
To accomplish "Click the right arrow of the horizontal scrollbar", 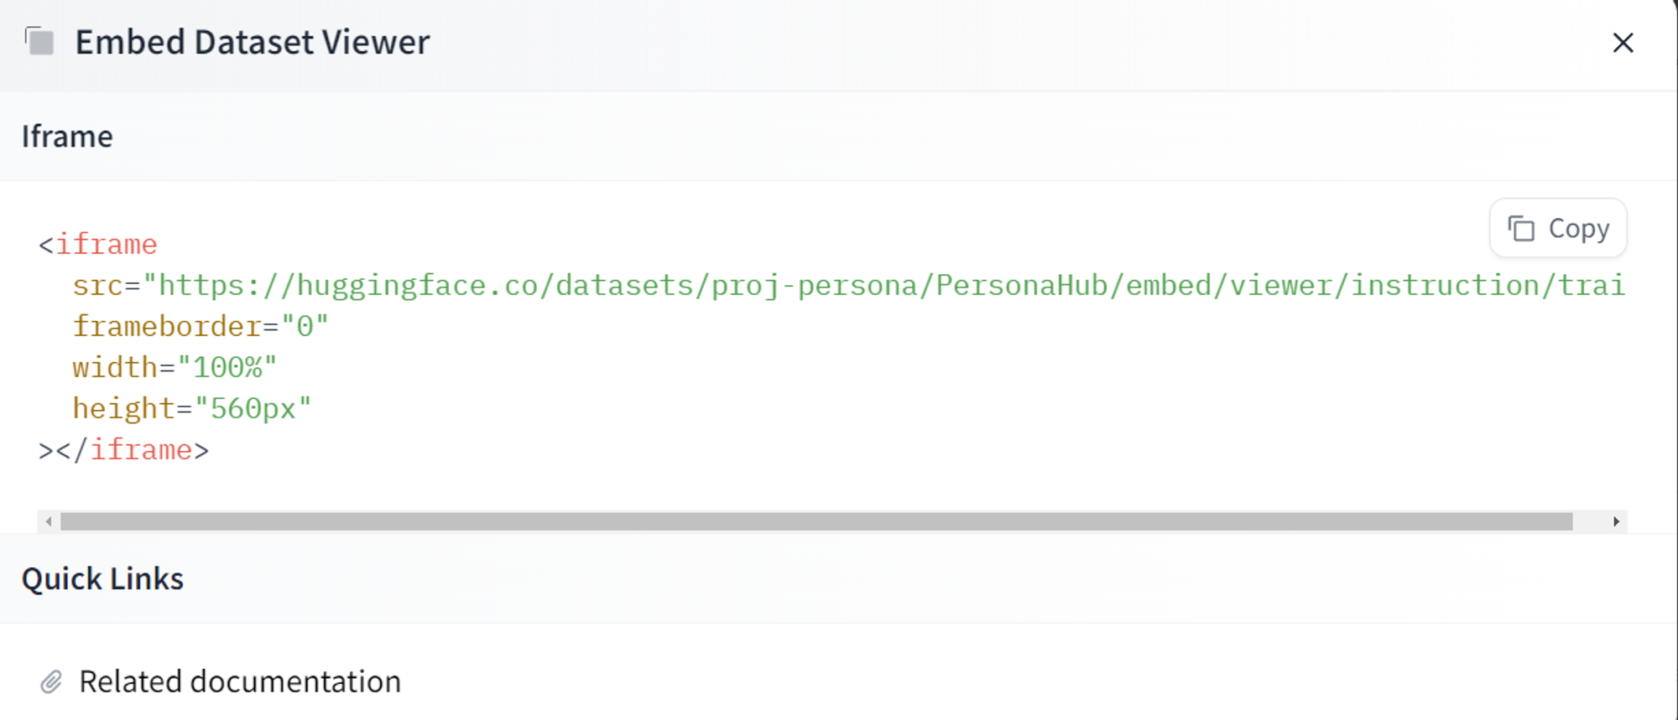I will [x=1616, y=521].
